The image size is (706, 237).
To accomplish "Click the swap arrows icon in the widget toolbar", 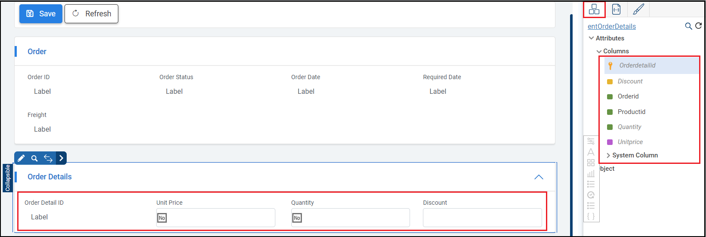I will pyautogui.click(x=48, y=158).
